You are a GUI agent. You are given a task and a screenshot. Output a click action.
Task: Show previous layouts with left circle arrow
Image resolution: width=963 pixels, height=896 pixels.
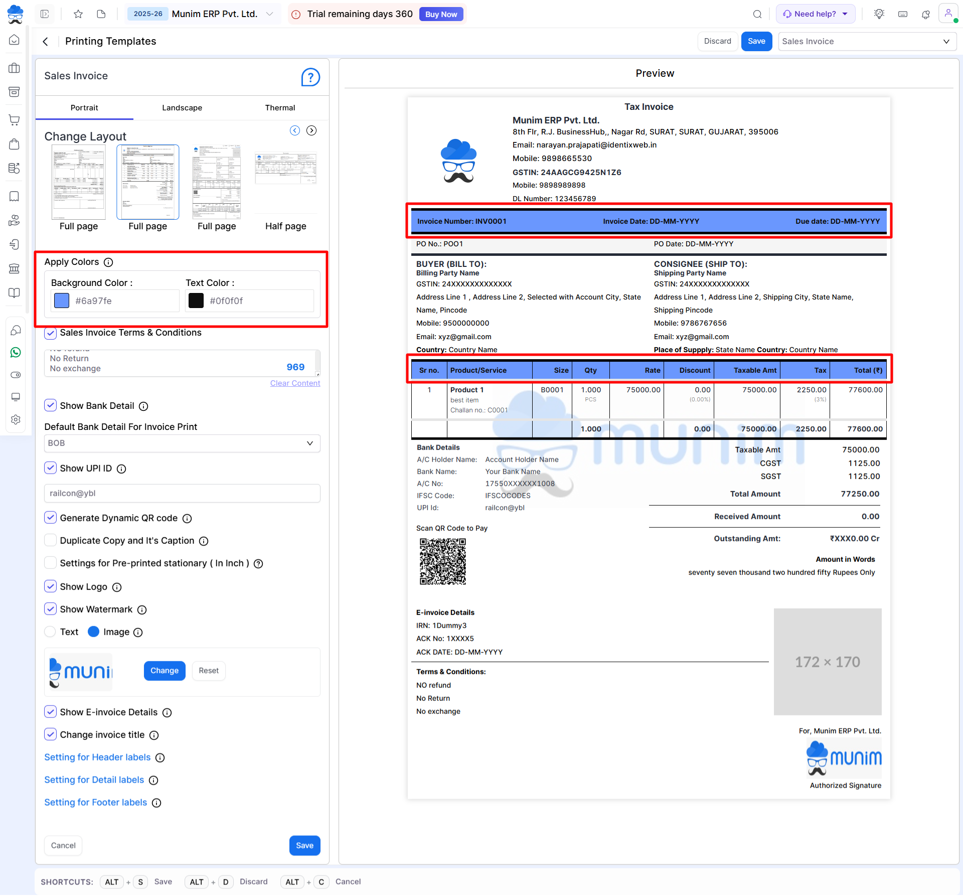click(295, 130)
